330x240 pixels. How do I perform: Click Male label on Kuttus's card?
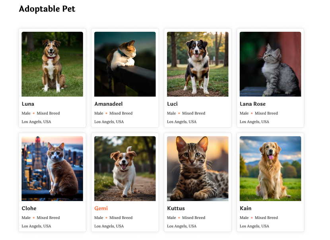(171, 218)
